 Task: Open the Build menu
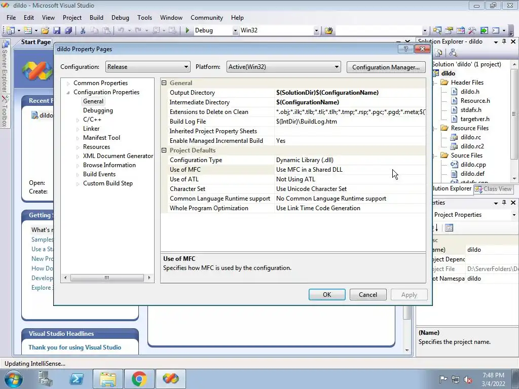coord(96,18)
